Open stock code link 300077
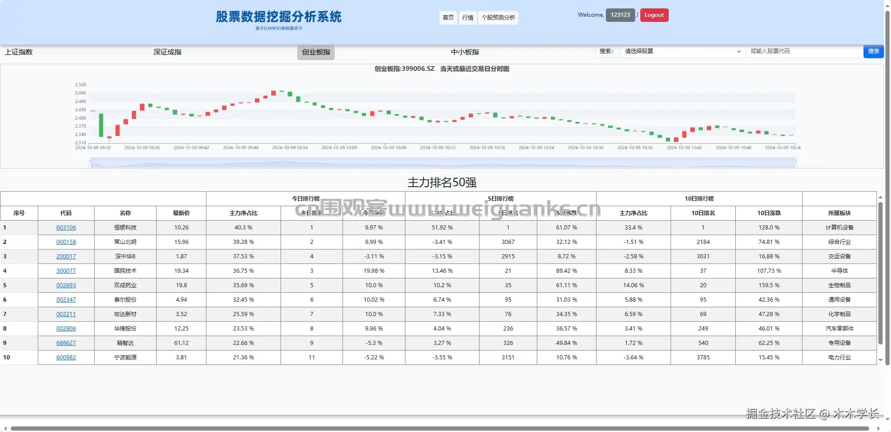This screenshot has height=432, width=891. (x=66, y=271)
